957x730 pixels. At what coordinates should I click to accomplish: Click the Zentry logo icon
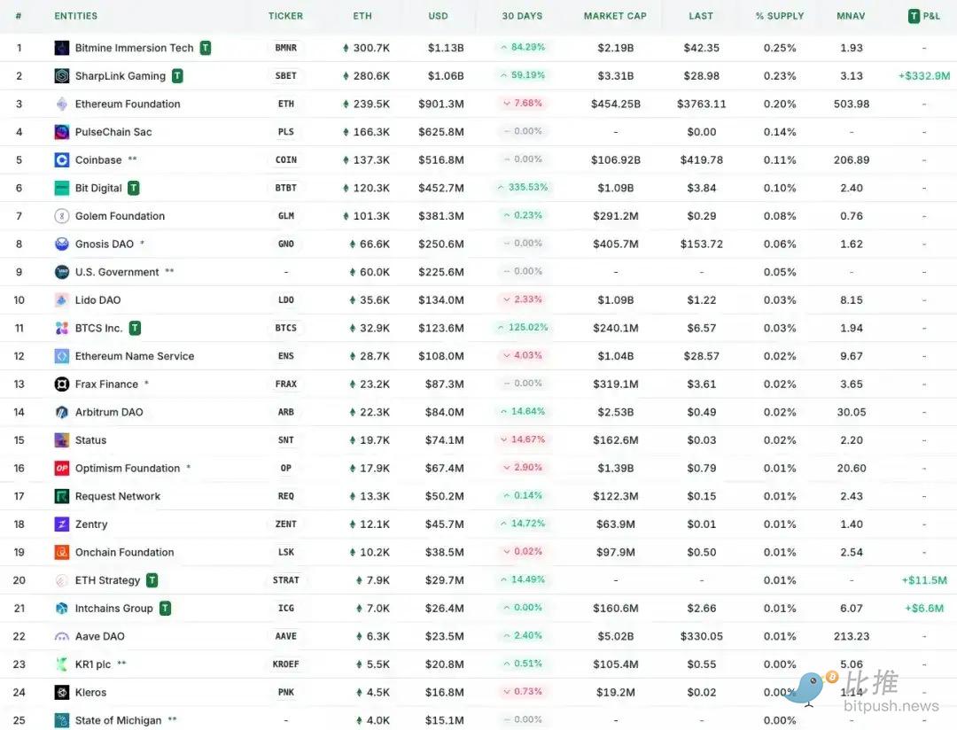pos(62,524)
